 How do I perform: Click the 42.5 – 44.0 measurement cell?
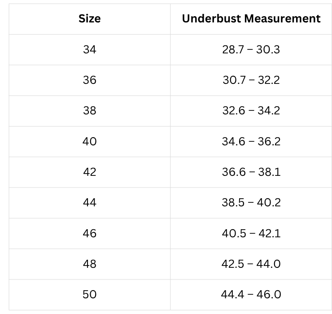point(251,264)
